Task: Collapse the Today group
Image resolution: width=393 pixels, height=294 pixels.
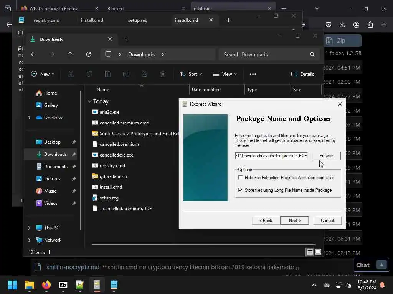Action: (x=89, y=101)
